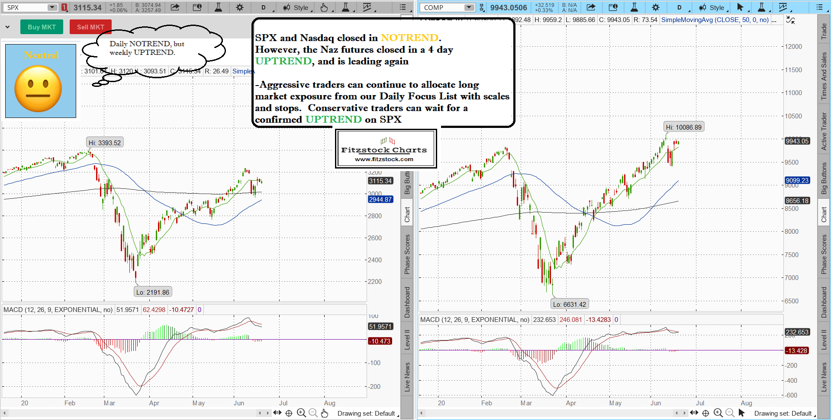The width and height of the screenshot is (831, 420).
Task: Click the SPX alert badge showing 1
Action: point(64,7)
